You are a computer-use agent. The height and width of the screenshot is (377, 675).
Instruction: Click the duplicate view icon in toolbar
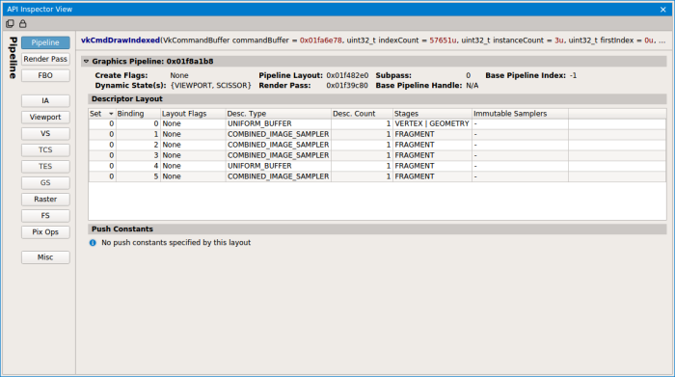pyautogui.click(x=10, y=24)
